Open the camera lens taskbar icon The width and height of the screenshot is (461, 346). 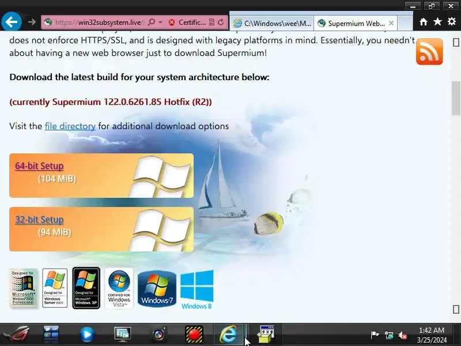(x=159, y=334)
